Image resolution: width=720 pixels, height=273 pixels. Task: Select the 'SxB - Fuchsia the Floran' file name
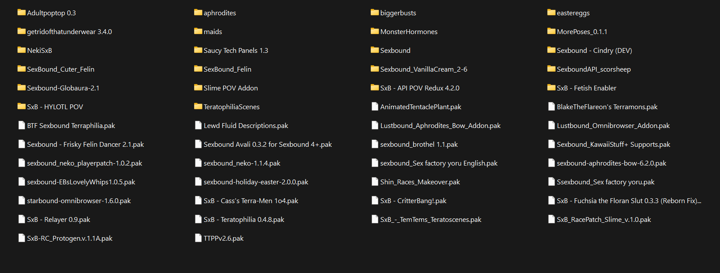pyautogui.click(x=629, y=201)
